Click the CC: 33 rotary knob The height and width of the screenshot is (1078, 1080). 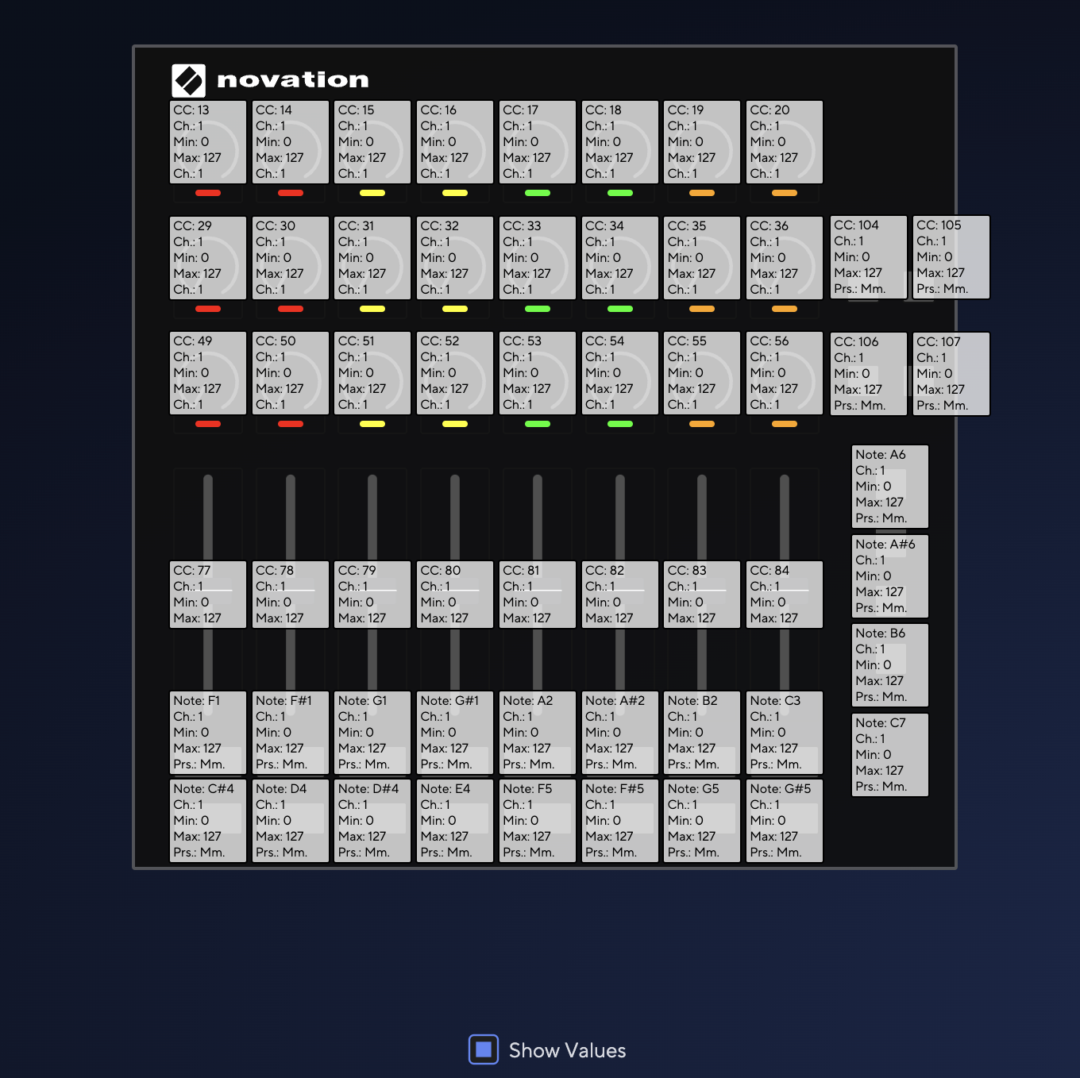tap(538, 258)
